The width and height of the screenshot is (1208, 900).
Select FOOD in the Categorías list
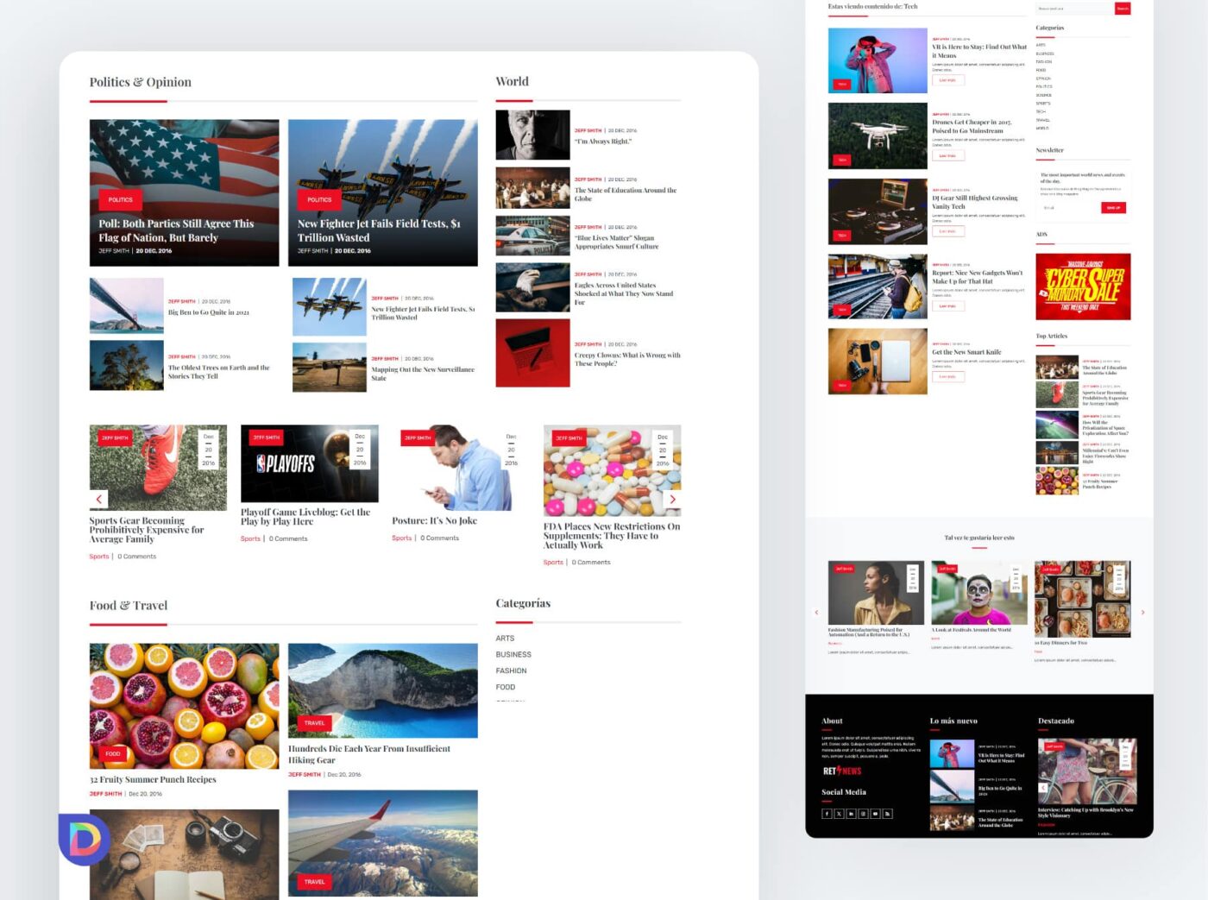[x=506, y=688]
